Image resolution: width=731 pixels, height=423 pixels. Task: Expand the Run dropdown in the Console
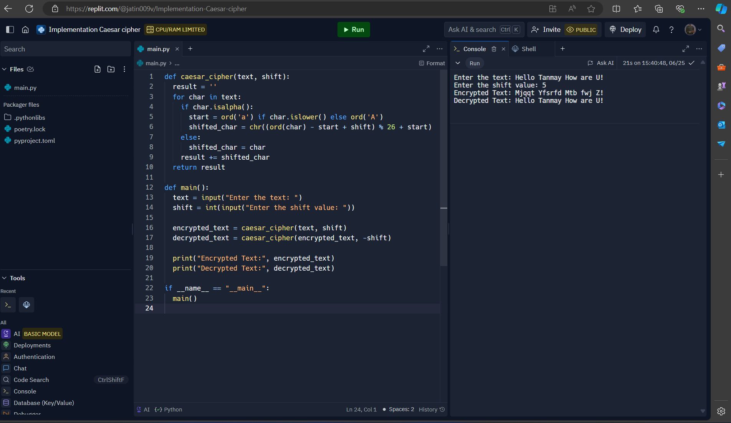pos(458,63)
